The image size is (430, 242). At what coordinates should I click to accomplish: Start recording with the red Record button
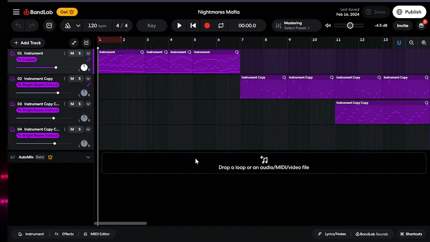pos(207,25)
